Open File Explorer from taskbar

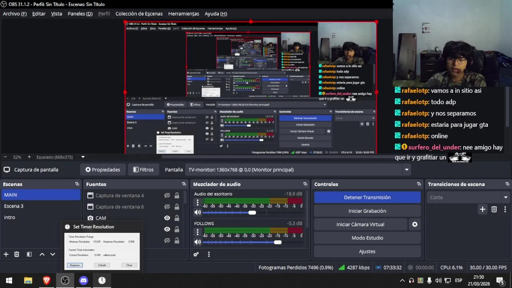coord(28,280)
